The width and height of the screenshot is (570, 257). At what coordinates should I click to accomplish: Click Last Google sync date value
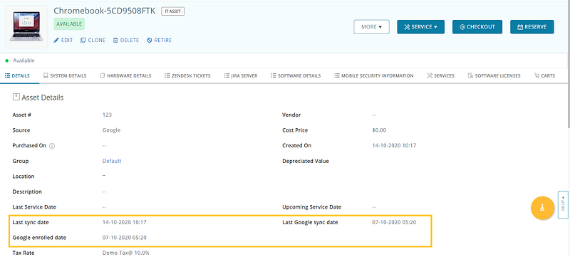[x=394, y=222]
